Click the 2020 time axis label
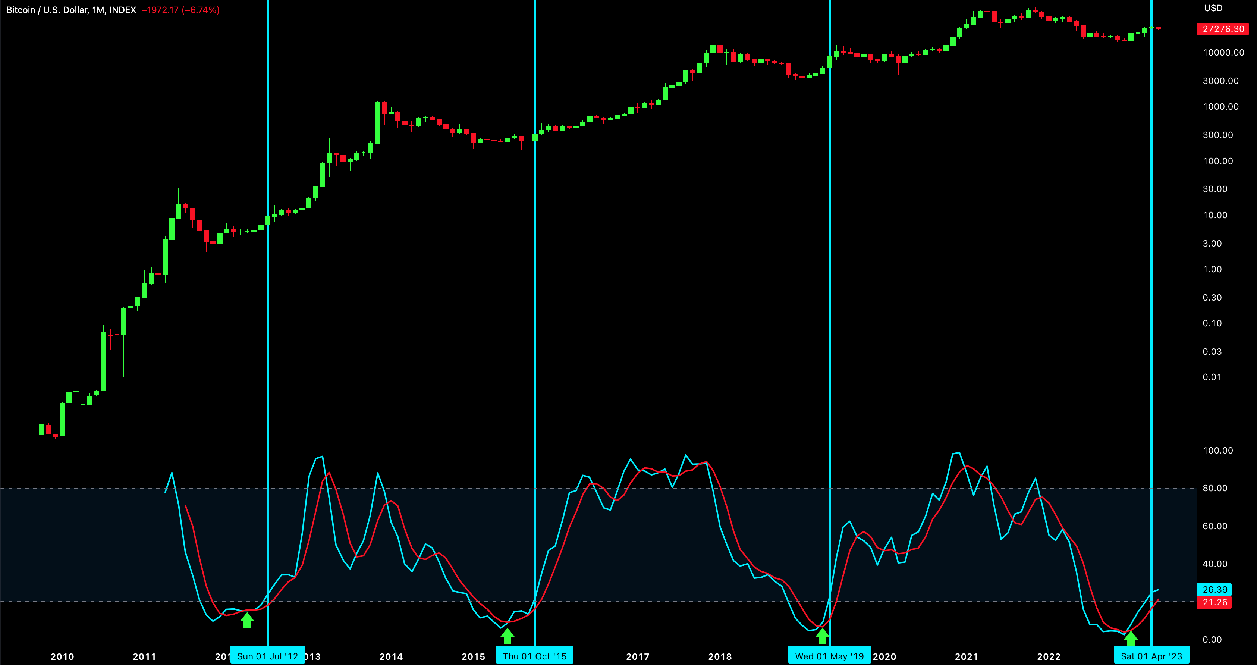This screenshot has width=1257, height=665. [x=885, y=657]
